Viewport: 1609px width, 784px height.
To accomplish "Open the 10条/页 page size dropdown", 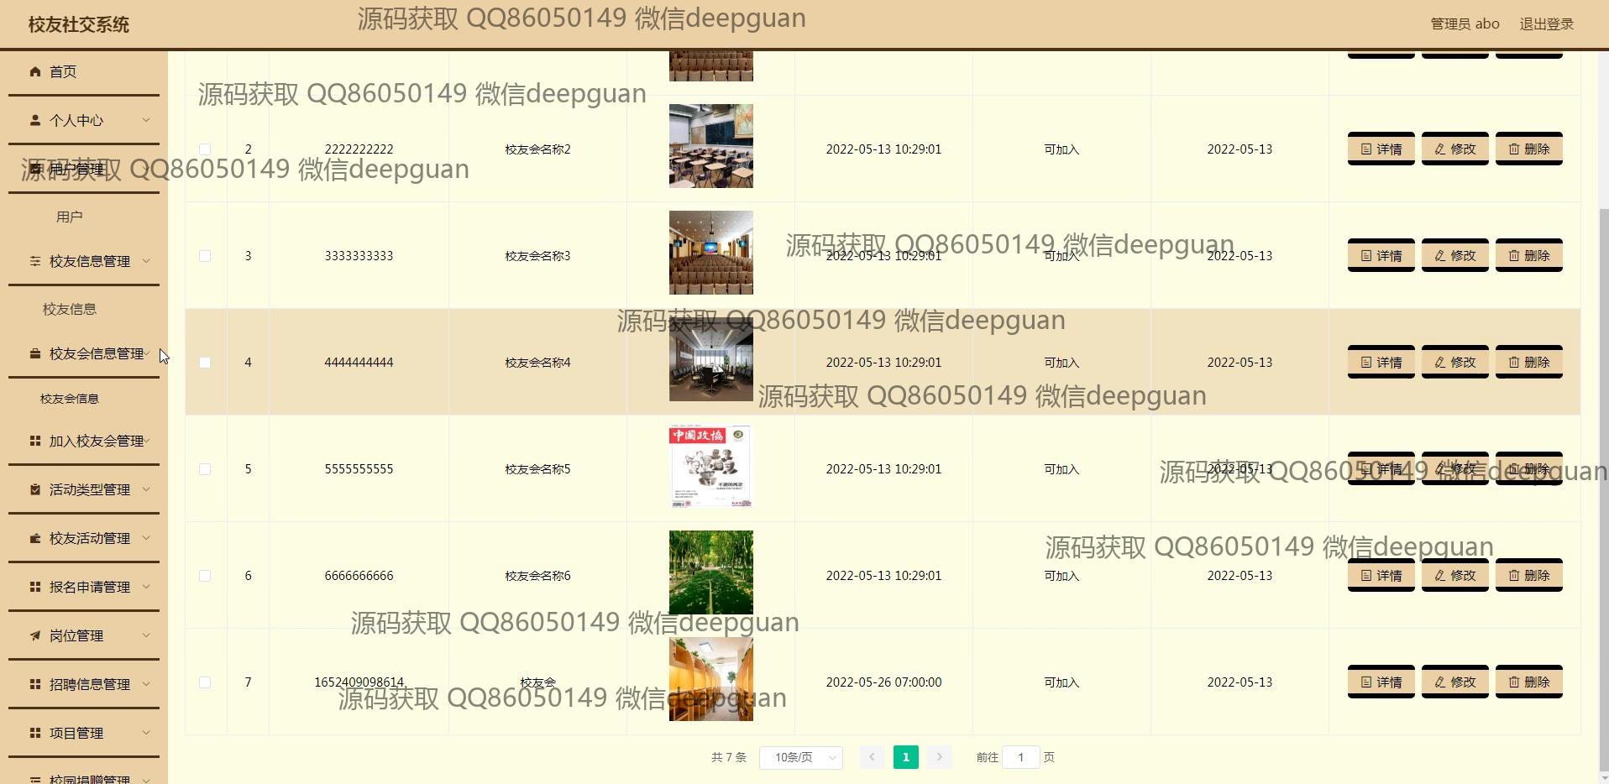I will [x=801, y=757].
